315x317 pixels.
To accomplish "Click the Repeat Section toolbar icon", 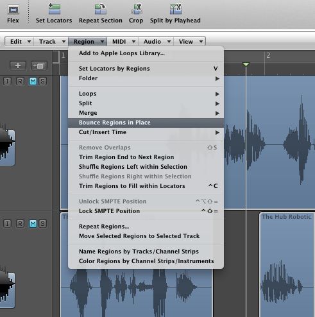I will (x=101, y=9).
